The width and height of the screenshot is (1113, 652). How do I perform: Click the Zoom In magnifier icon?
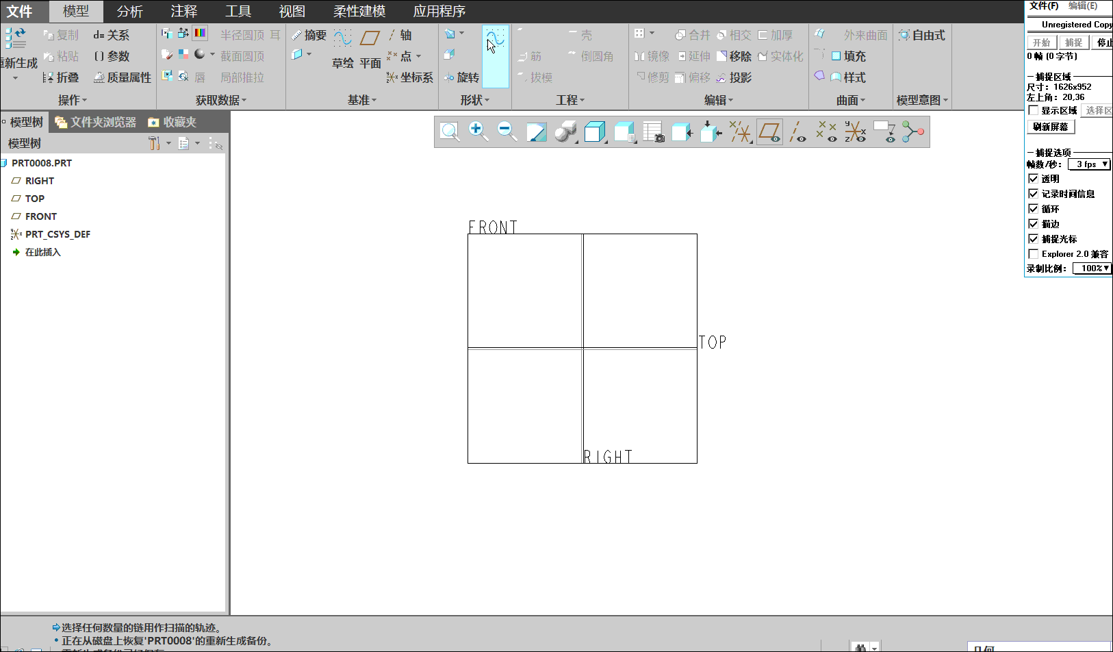[478, 131]
